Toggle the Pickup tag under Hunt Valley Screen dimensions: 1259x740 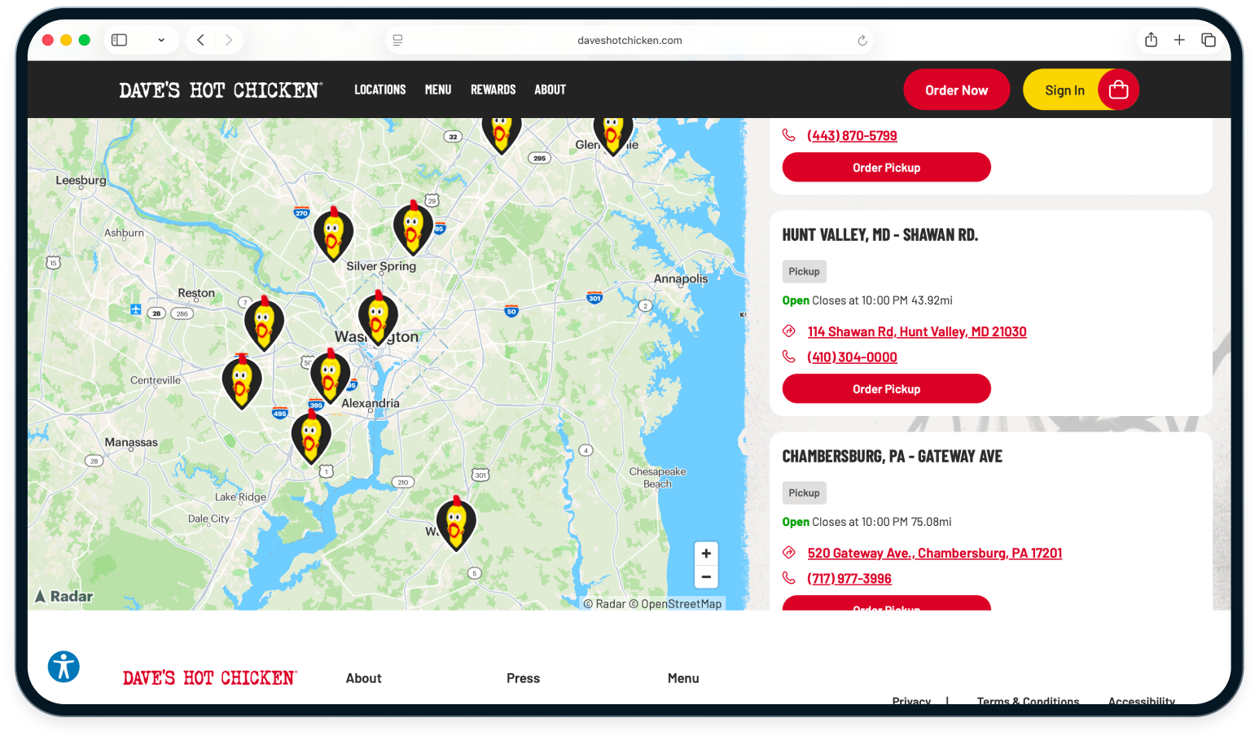point(804,271)
